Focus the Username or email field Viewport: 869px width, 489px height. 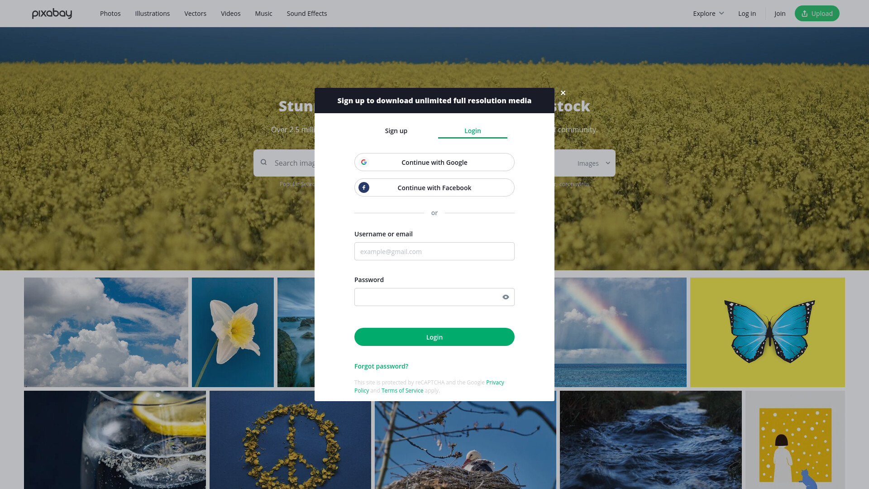[434, 251]
